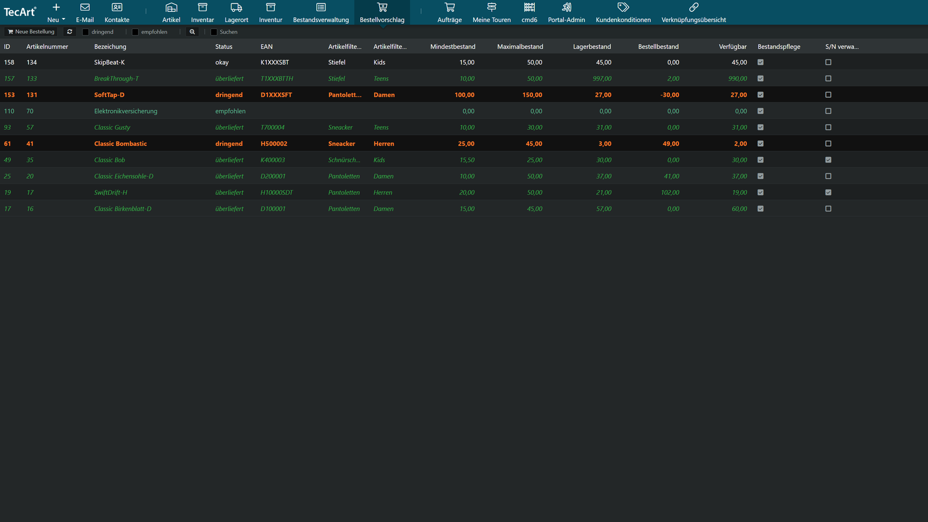Click the Neue Bestellung button
This screenshot has height=522, width=928.
click(x=31, y=32)
